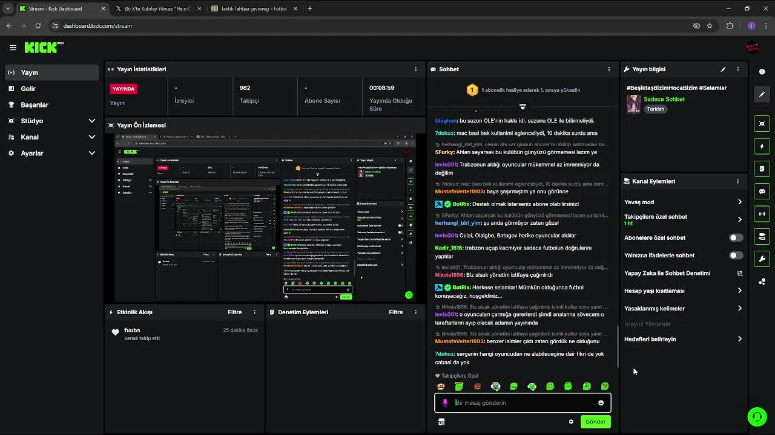Click the lightning bolt icon in right sidebar
775x435 pixels.
point(762,146)
